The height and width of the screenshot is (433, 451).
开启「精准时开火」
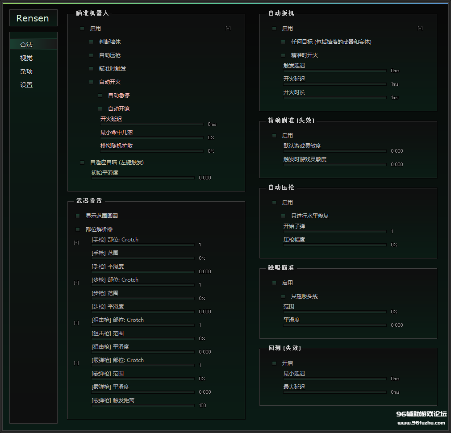(x=283, y=55)
